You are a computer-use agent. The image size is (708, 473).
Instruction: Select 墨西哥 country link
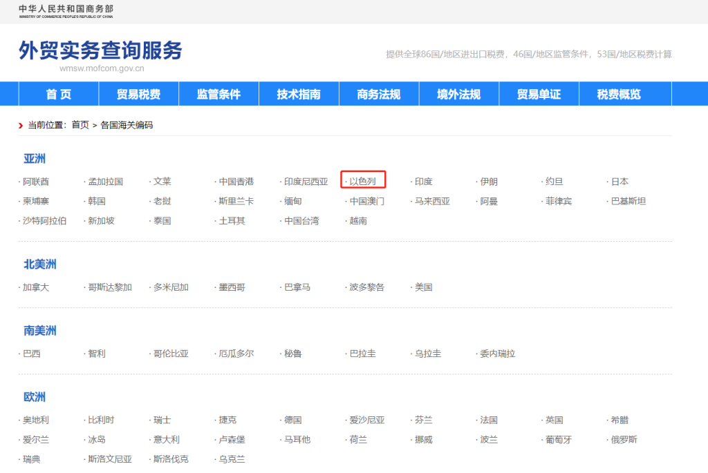click(x=232, y=287)
